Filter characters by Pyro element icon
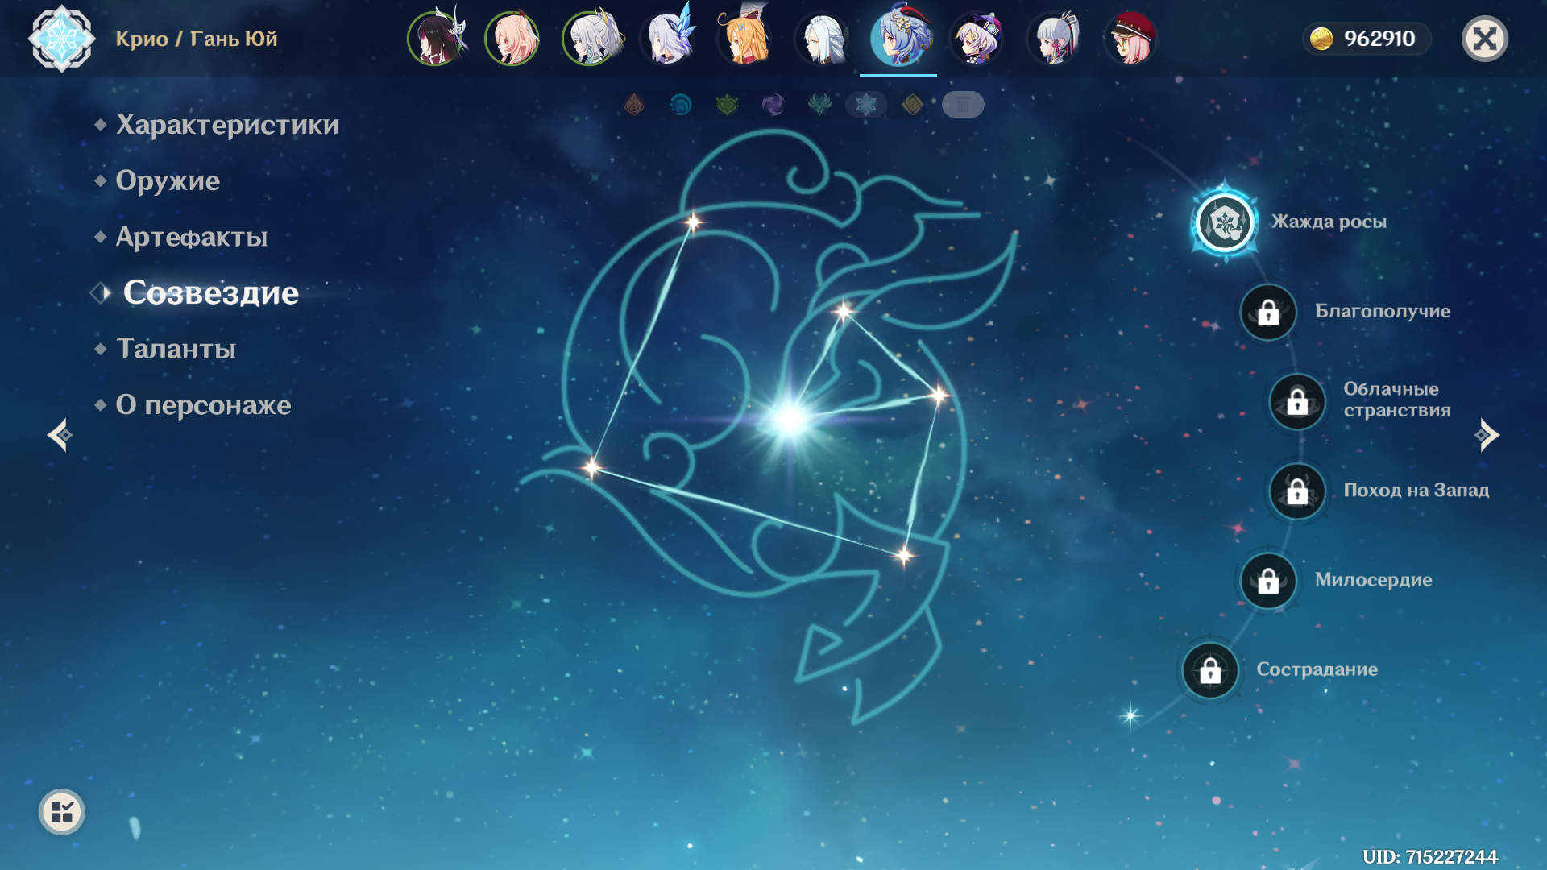This screenshot has width=1547, height=870. pyautogui.click(x=634, y=105)
